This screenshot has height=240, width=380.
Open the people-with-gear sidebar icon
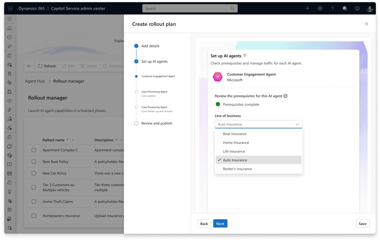(10, 64)
